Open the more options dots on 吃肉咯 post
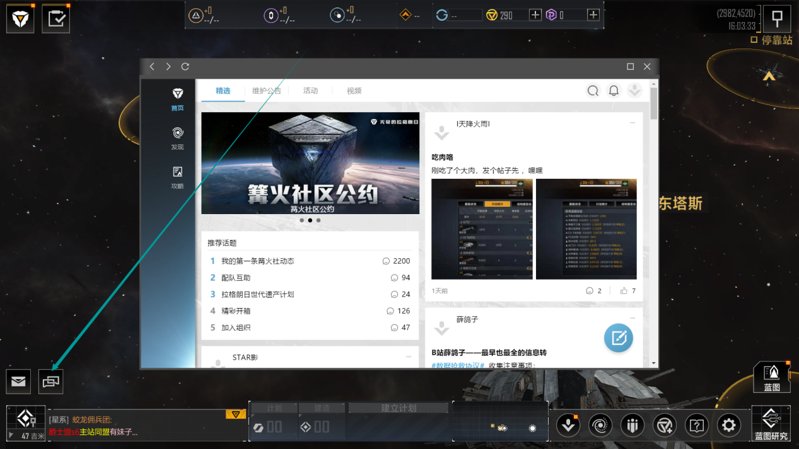Image resolution: width=799 pixels, height=449 pixels. 633,123
